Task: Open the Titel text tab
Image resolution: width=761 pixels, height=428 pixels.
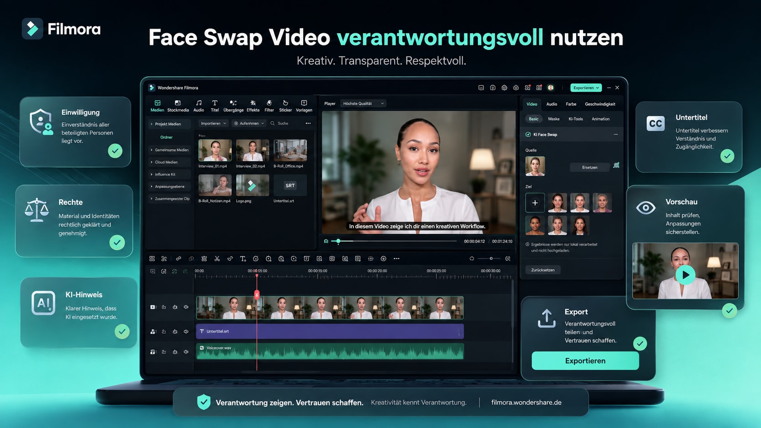Action: [x=215, y=106]
